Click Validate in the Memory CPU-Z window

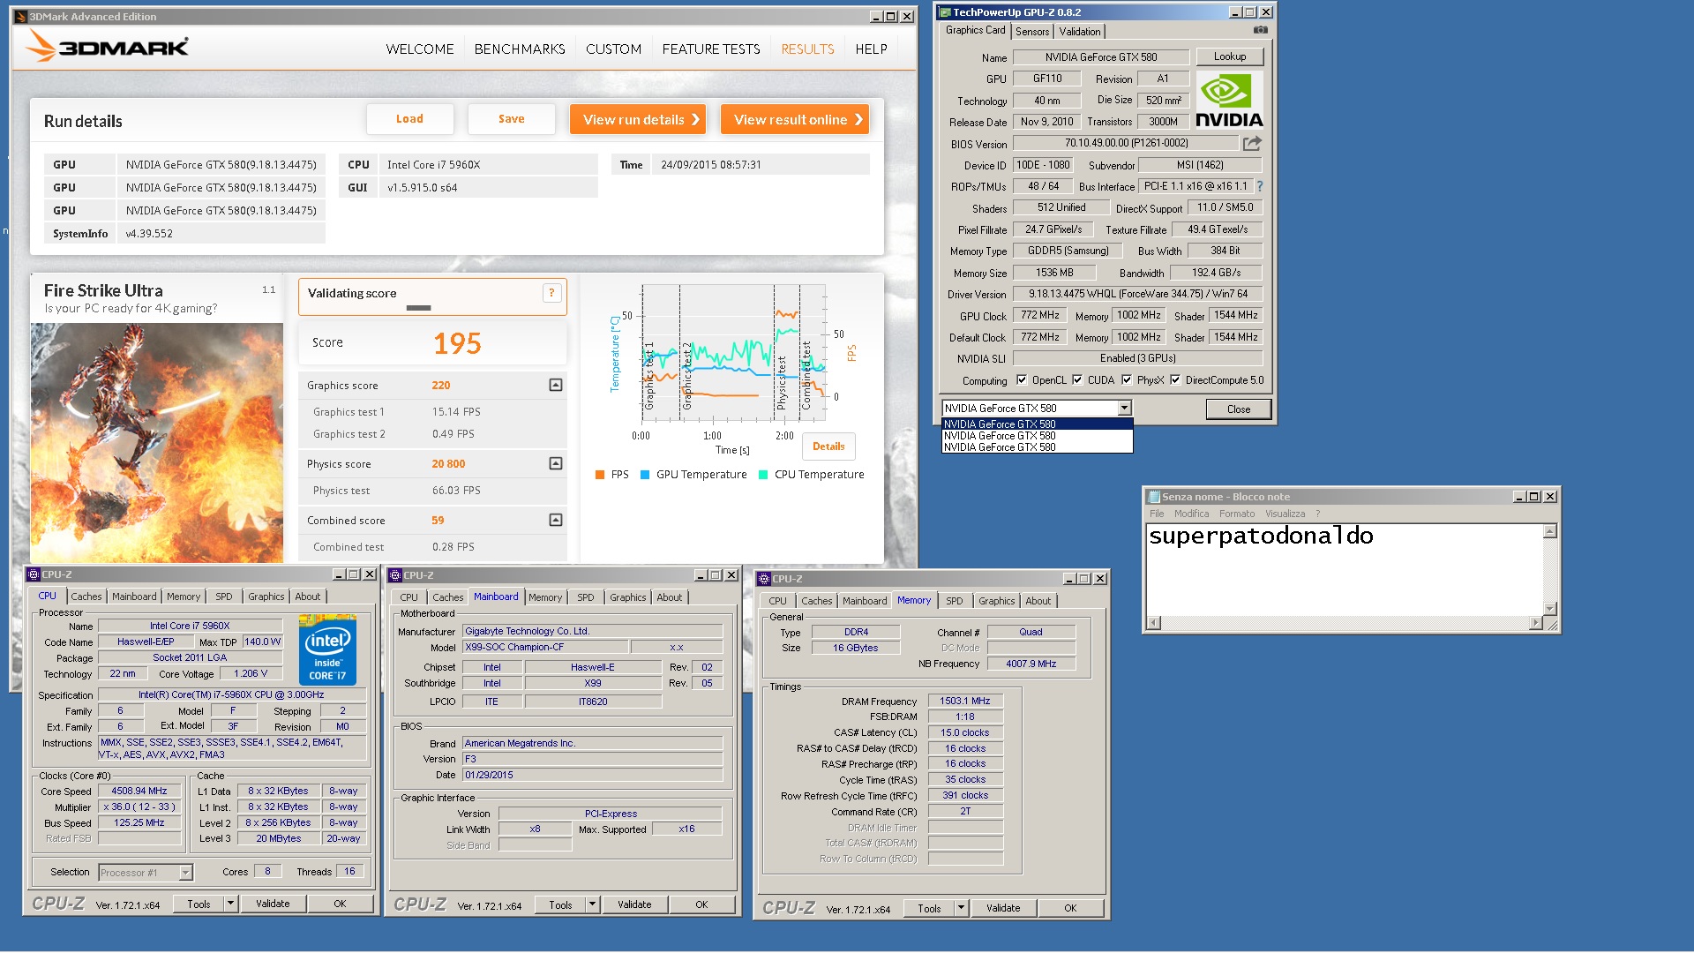click(1003, 908)
